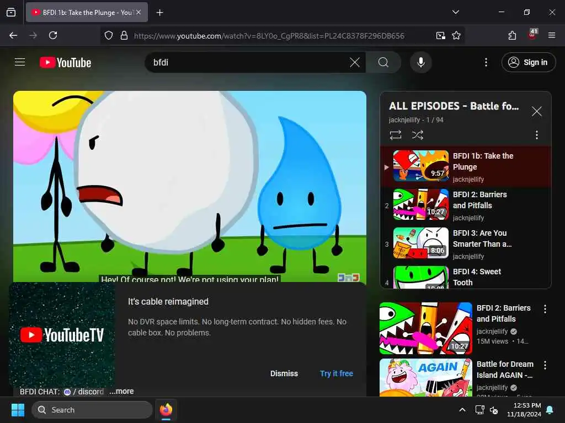
Task: Open the network status tray icon
Action: tap(479, 410)
